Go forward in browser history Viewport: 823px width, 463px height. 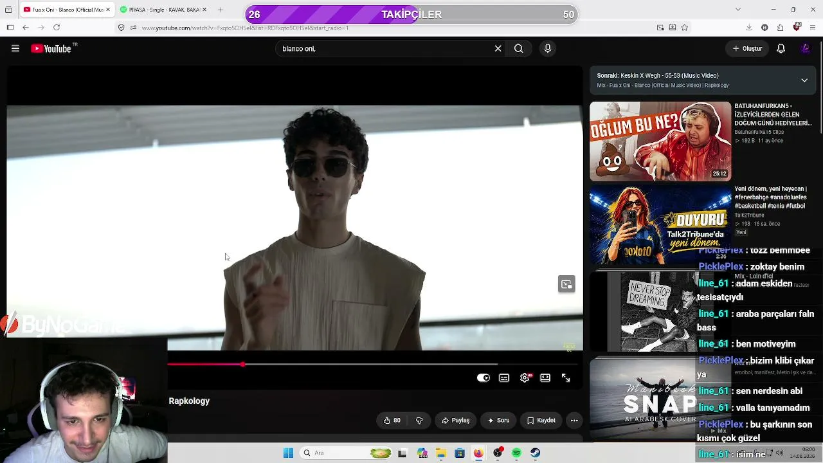point(41,28)
